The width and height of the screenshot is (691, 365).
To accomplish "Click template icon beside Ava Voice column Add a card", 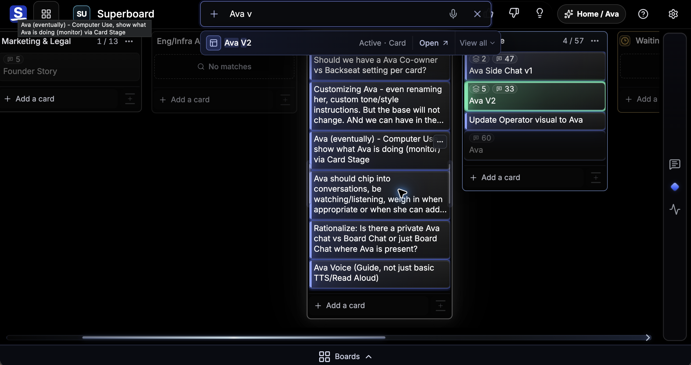I will point(441,306).
